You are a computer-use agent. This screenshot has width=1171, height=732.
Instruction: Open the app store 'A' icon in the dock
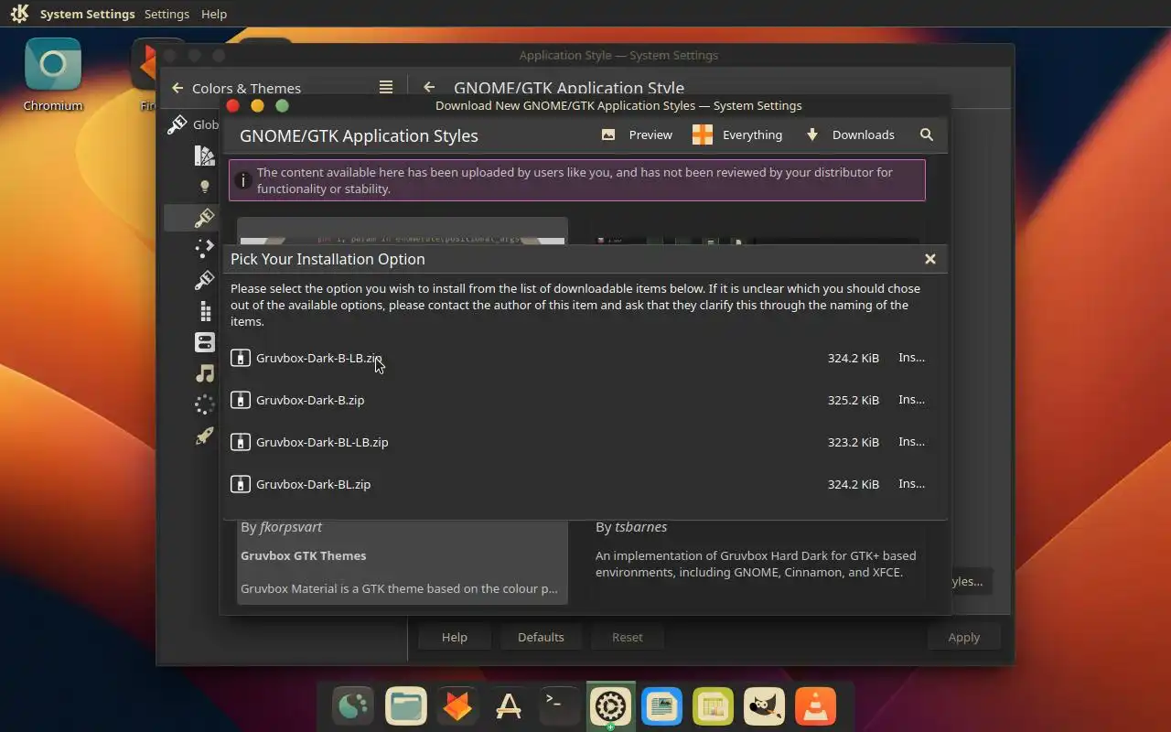[508, 706]
